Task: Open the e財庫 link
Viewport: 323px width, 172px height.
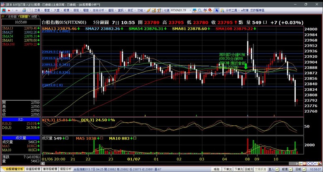Action: pos(245,10)
